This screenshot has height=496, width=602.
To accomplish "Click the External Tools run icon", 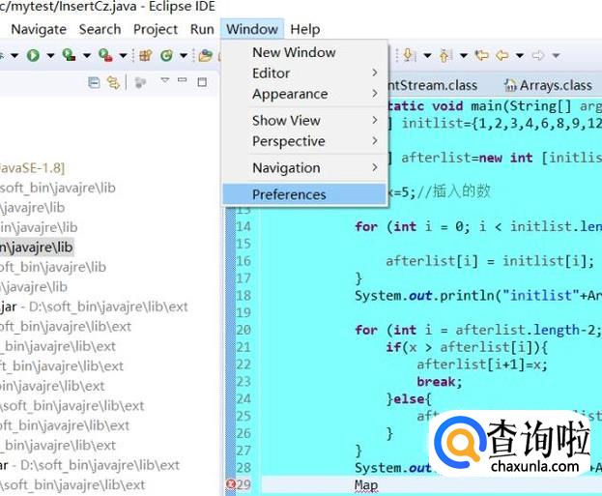I will pos(105,55).
